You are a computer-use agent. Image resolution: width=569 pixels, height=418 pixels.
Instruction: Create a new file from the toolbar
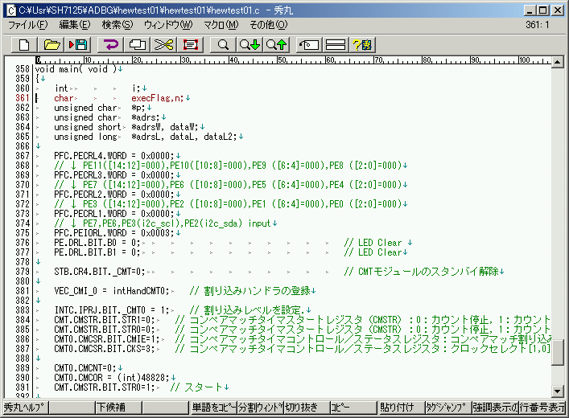[x=25, y=43]
